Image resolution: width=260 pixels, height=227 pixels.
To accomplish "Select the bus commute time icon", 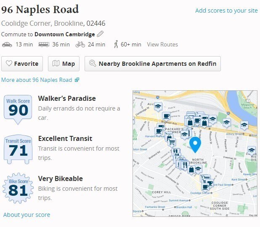I will 44,44.
